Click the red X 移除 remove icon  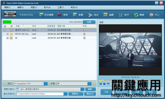coord(60,15)
